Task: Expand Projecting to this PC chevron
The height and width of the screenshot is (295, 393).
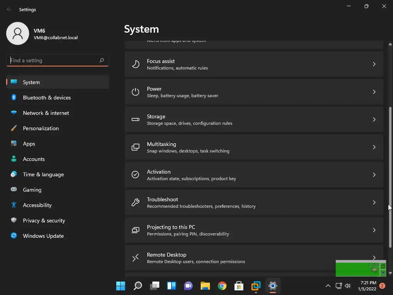Action: click(374, 230)
